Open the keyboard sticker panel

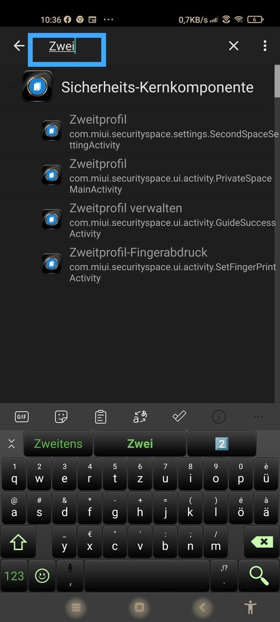(x=61, y=417)
